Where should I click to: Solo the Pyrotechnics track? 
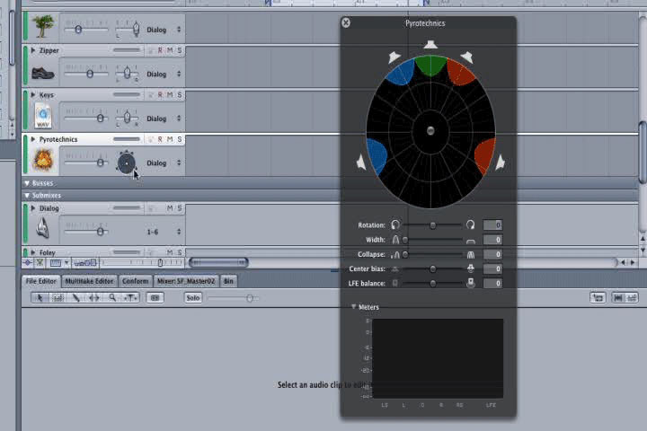click(x=180, y=139)
